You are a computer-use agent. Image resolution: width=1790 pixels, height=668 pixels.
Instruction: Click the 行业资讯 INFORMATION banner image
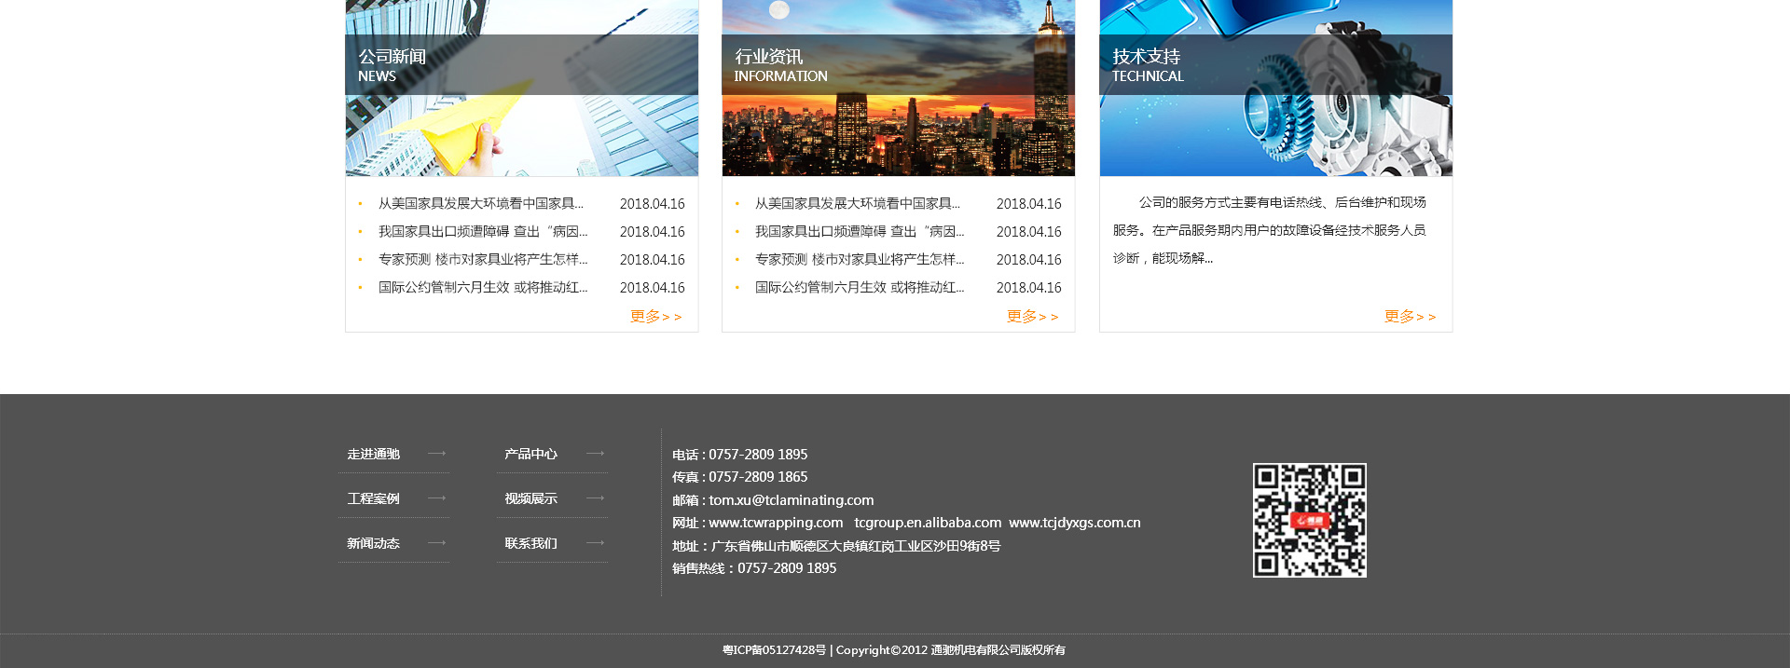[x=898, y=89]
